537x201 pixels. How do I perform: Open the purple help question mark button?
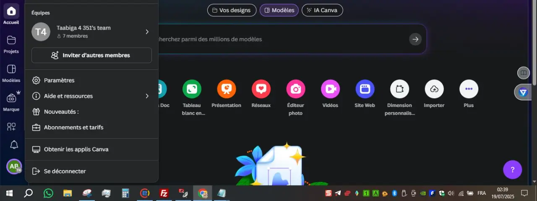tap(512, 170)
